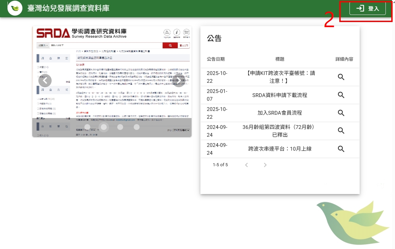Click magnifier for 加入SRDA會員流程 announcement

coord(341,113)
